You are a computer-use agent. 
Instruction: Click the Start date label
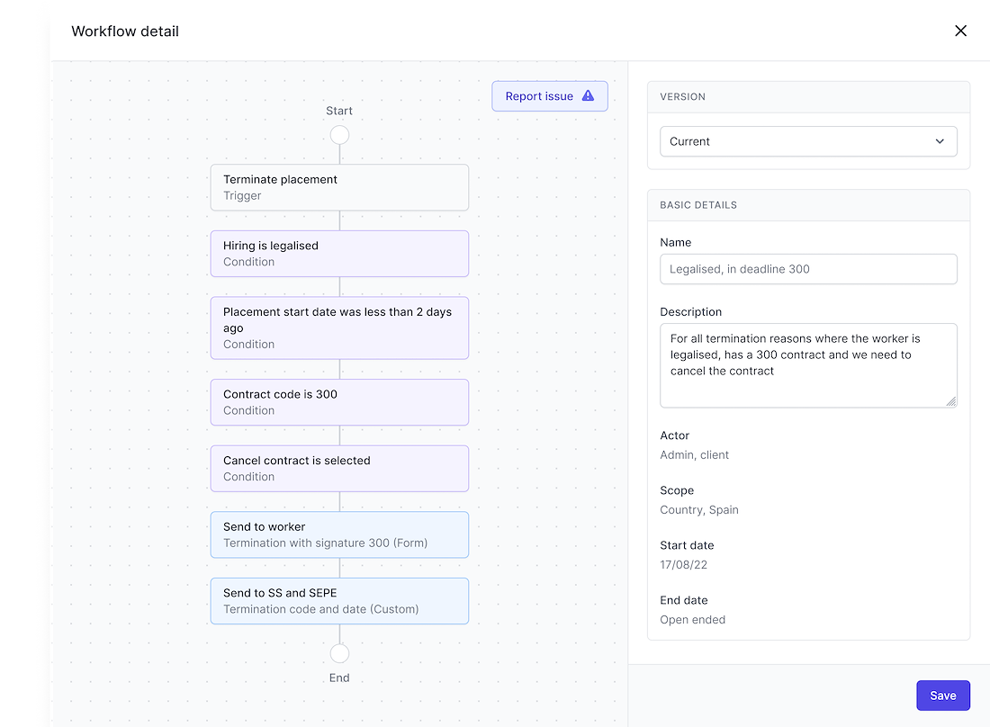687,545
